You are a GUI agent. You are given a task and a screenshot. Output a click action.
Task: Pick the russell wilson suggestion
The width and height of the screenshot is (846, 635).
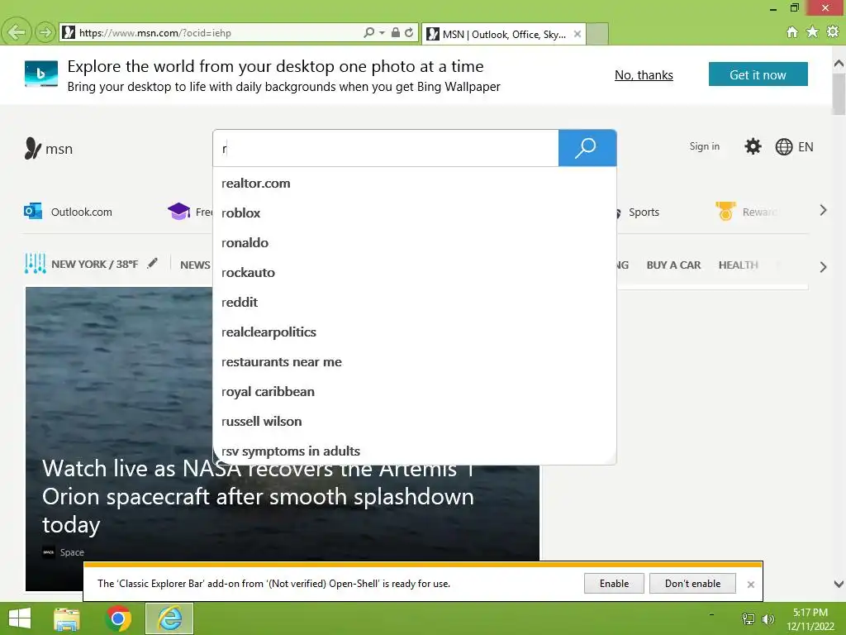[x=415, y=421]
